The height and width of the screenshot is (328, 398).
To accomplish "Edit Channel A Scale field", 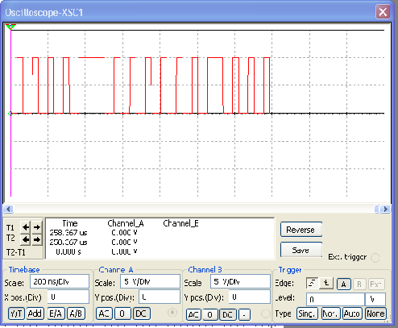I will coord(150,281).
